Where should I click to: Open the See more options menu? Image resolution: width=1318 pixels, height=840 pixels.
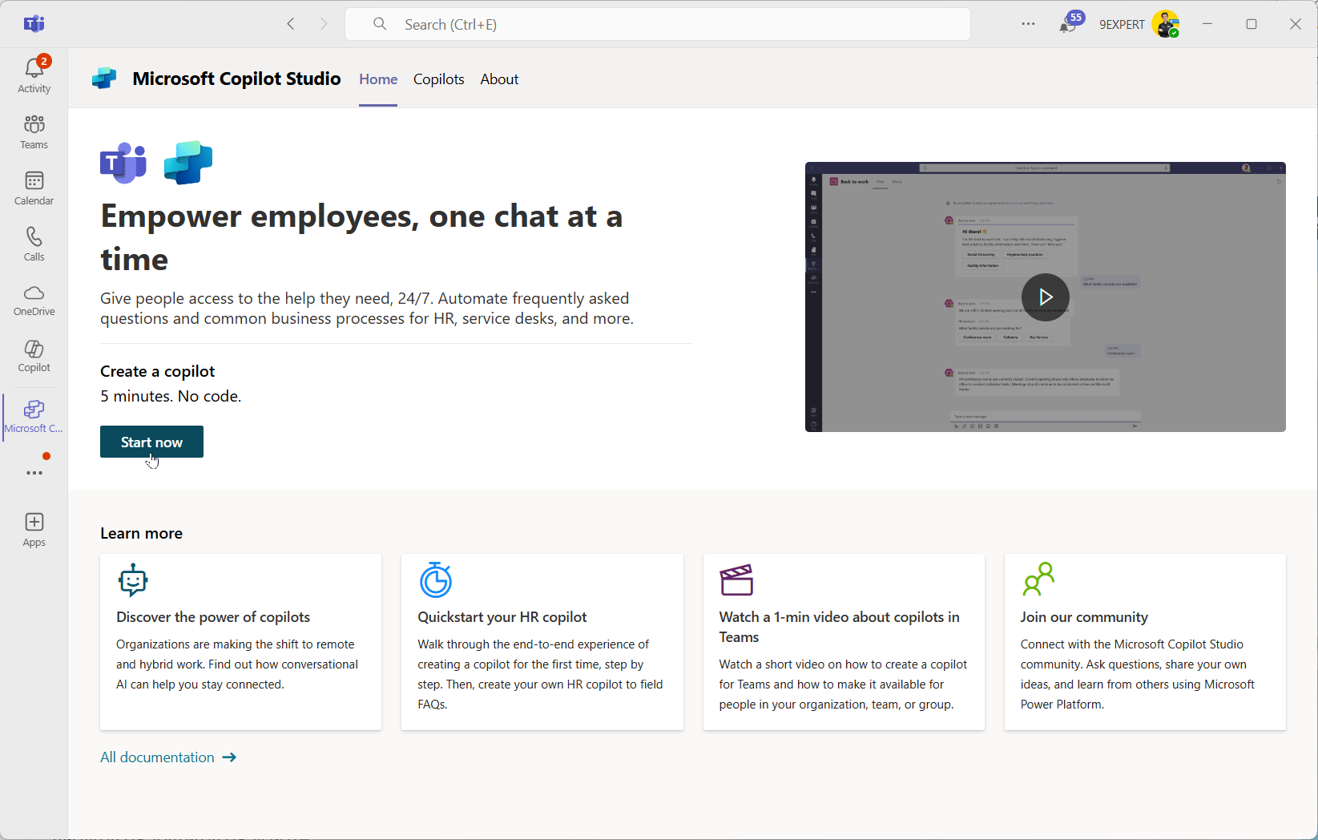point(1028,24)
